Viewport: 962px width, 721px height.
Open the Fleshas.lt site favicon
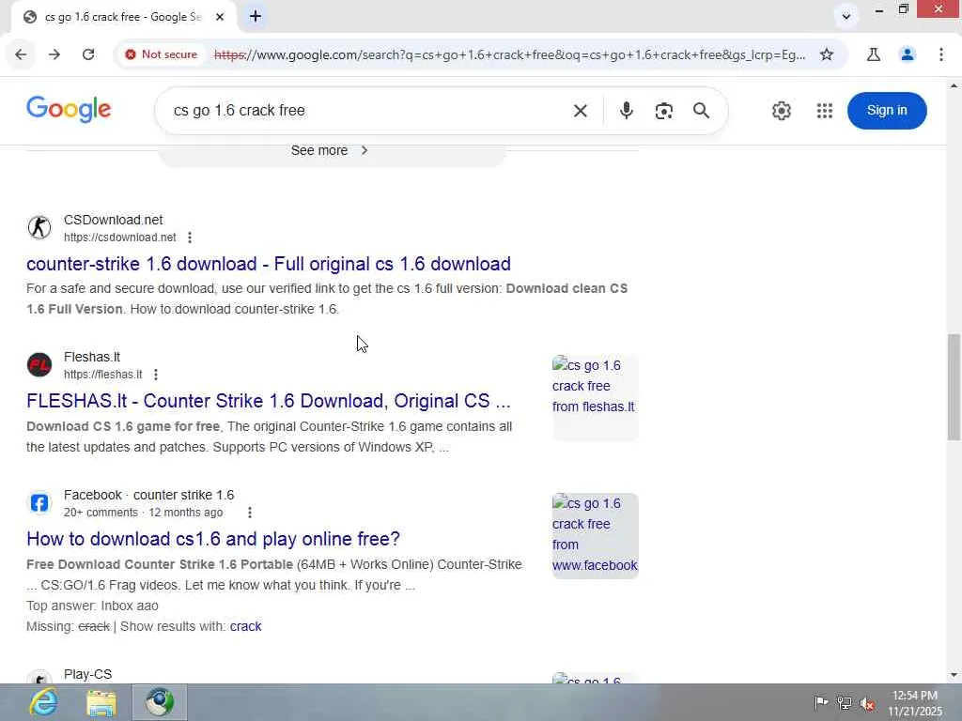coord(39,365)
